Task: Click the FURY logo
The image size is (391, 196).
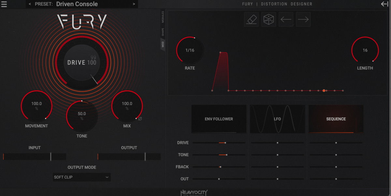Action: click(x=82, y=22)
